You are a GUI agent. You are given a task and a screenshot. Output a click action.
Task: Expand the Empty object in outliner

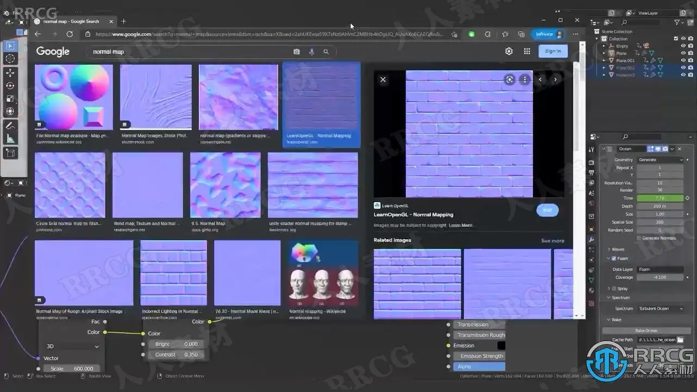click(x=604, y=46)
